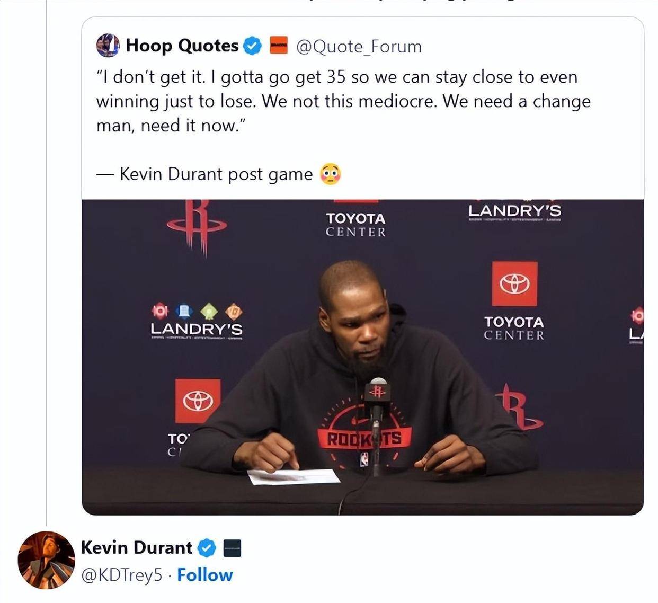This screenshot has height=603, width=658.
Task: Click the Hoop Quotes blue verified badge
Action: pyautogui.click(x=252, y=46)
